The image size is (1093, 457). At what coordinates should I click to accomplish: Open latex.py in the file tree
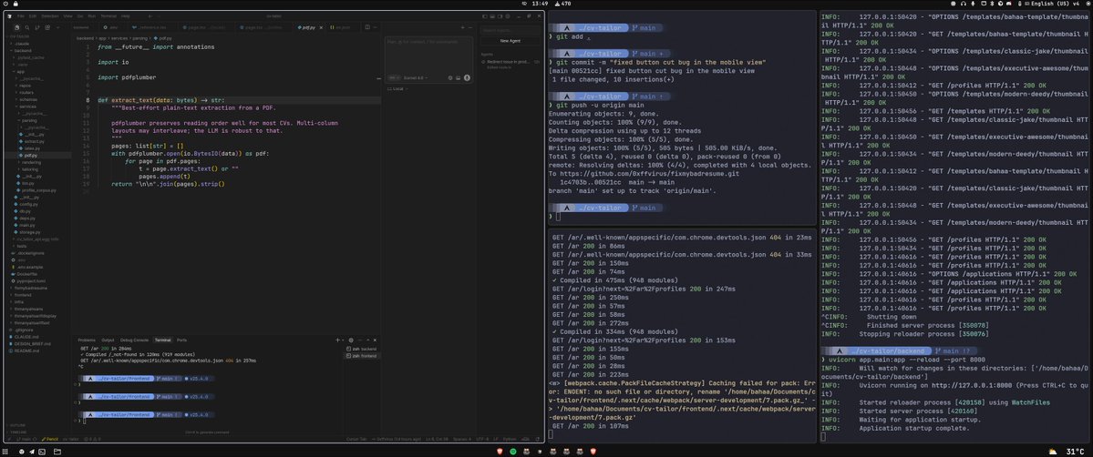(32, 148)
